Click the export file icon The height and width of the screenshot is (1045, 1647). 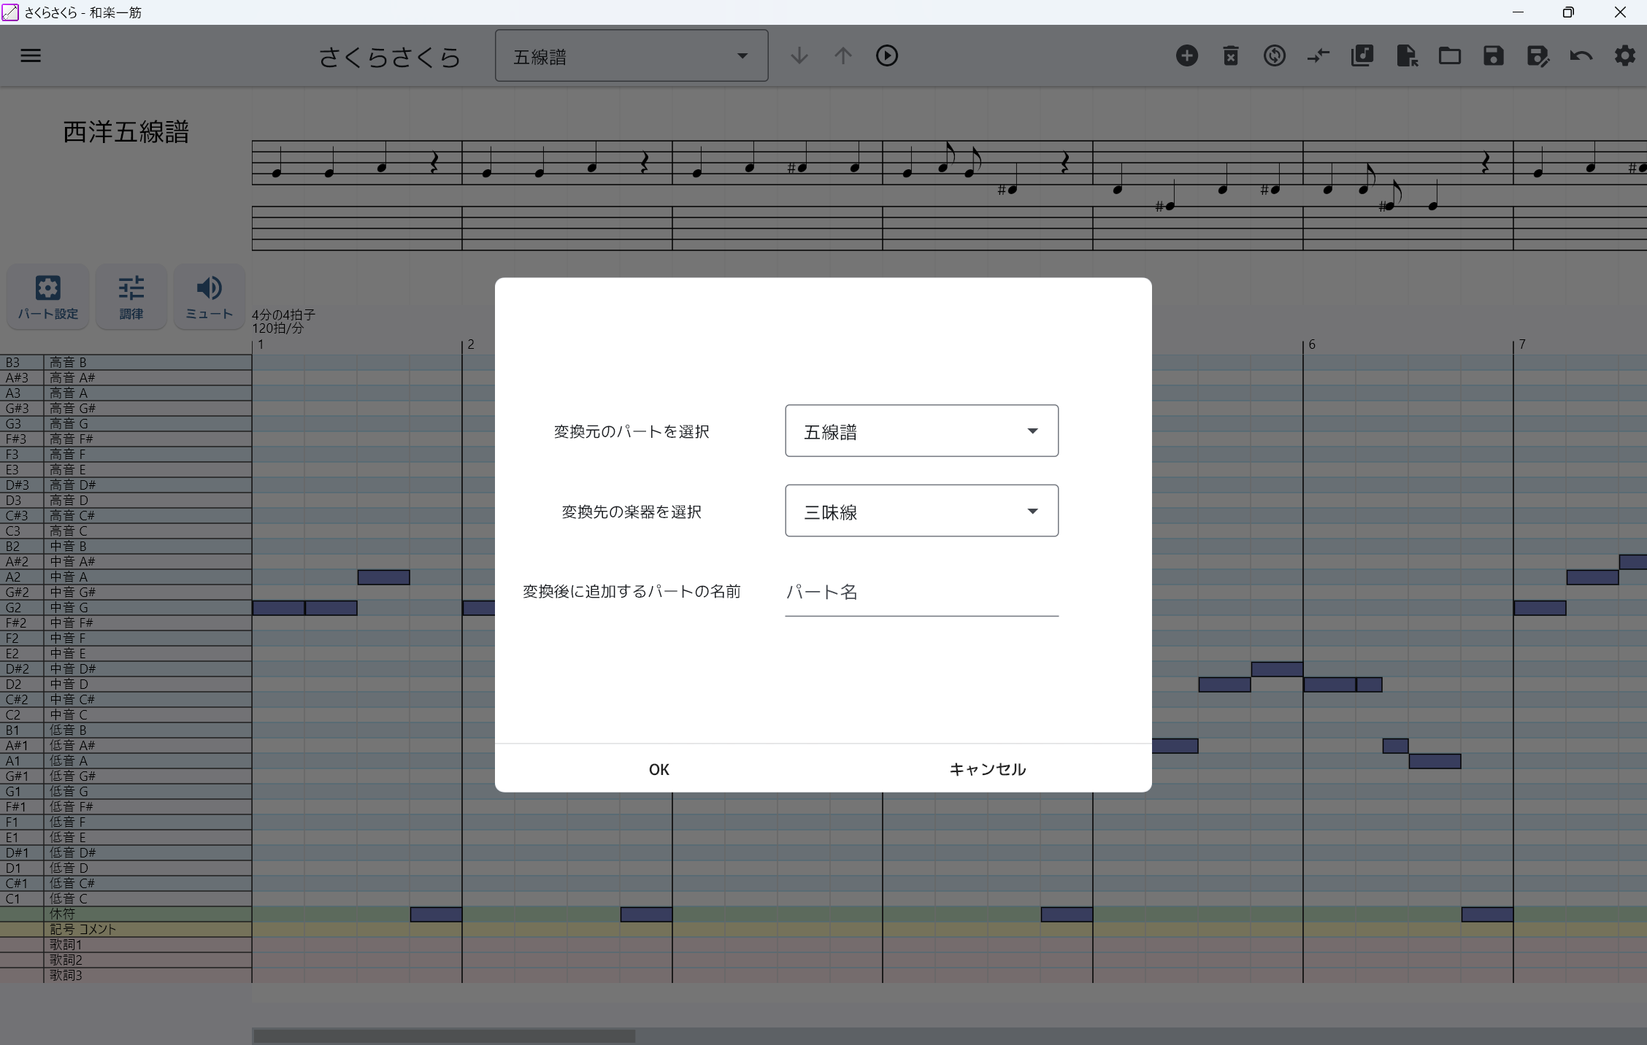pos(1406,55)
